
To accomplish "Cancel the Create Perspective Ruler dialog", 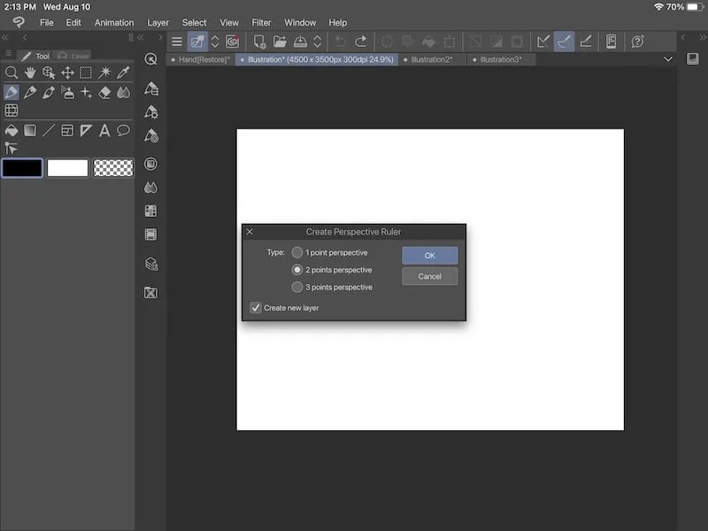I will (429, 275).
